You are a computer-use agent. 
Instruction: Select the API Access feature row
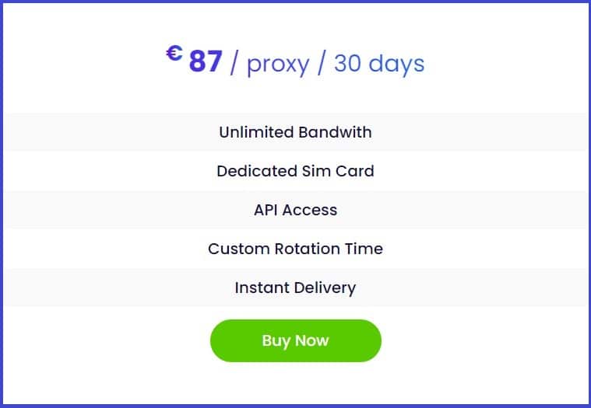pos(296,210)
